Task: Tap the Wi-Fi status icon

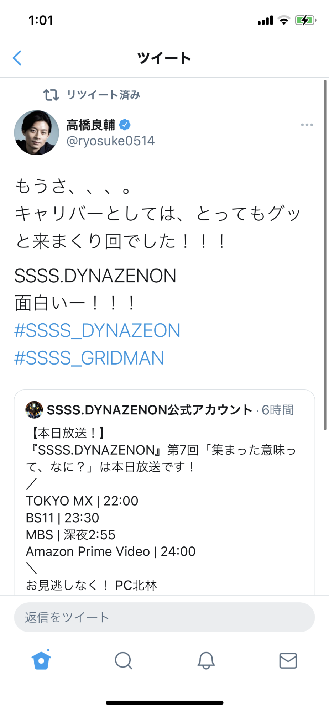Action: click(284, 20)
